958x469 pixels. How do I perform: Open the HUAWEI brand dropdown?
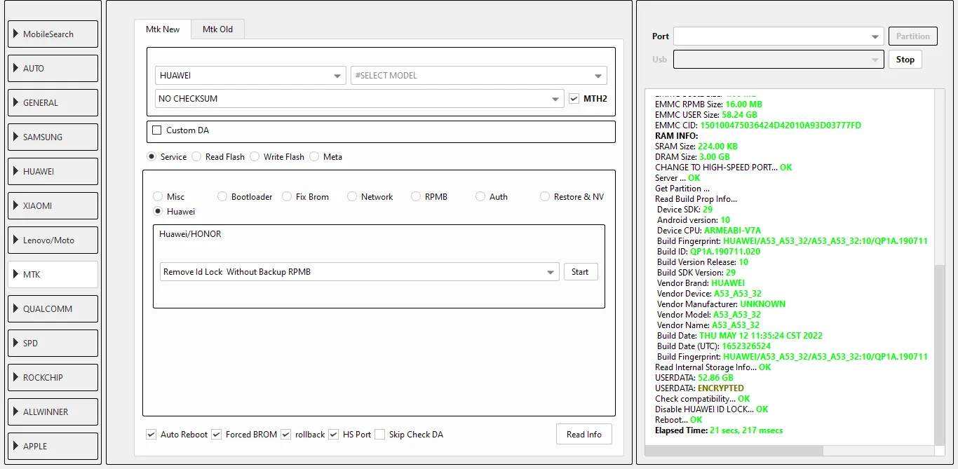(250, 76)
